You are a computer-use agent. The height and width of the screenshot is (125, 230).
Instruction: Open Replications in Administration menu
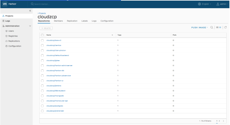tap(14, 41)
